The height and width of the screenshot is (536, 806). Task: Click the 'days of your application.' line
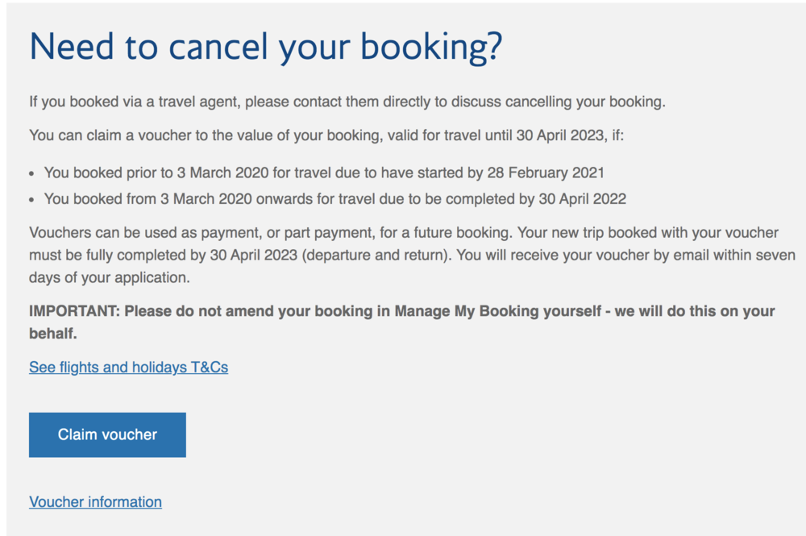(110, 277)
